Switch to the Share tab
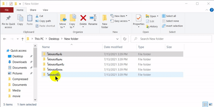The width and height of the screenshot is (214, 107). 33,10
